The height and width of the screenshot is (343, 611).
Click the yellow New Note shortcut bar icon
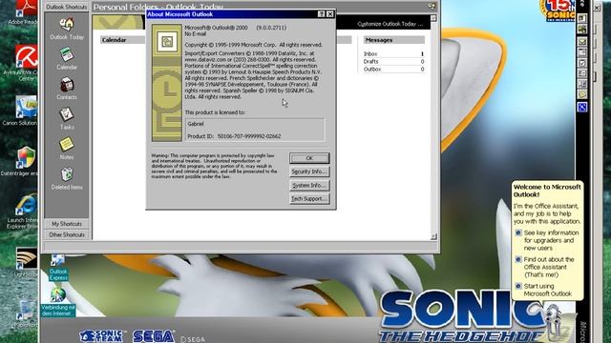click(x=582, y=94)
